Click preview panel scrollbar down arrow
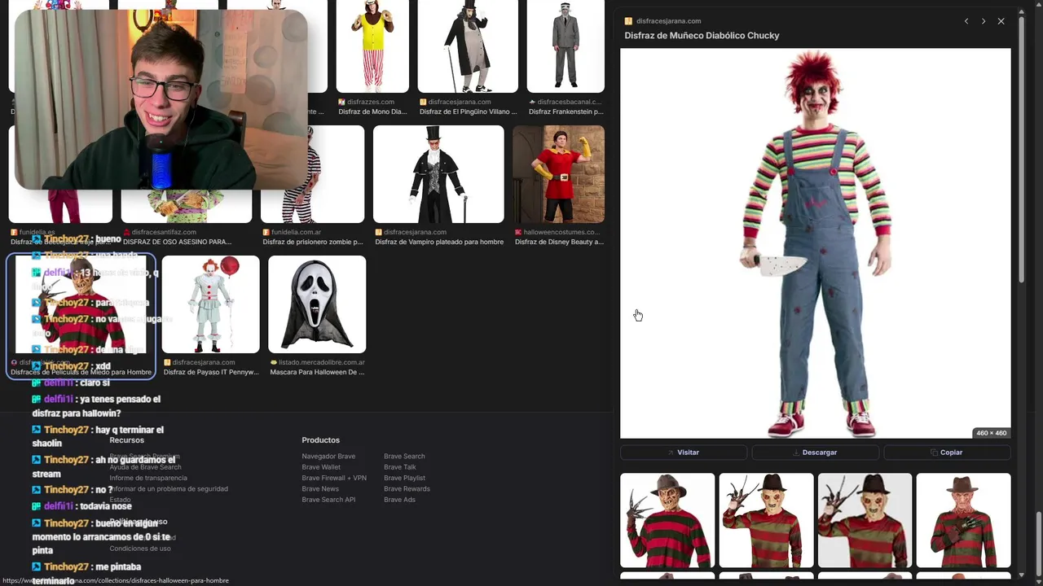 (x=1022, y=575)
